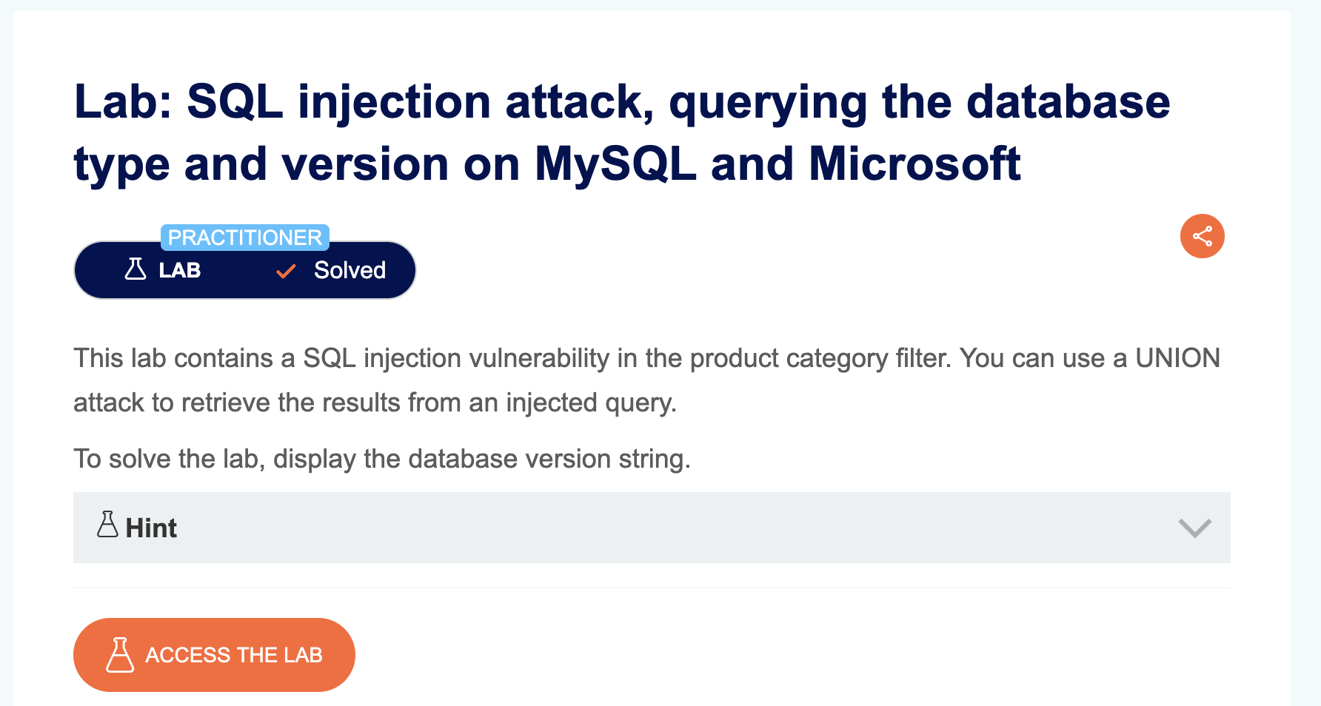Viewport: 1321px width, 706px height.
Task: Open the Hint expander bar
Action: pos(652,528)
